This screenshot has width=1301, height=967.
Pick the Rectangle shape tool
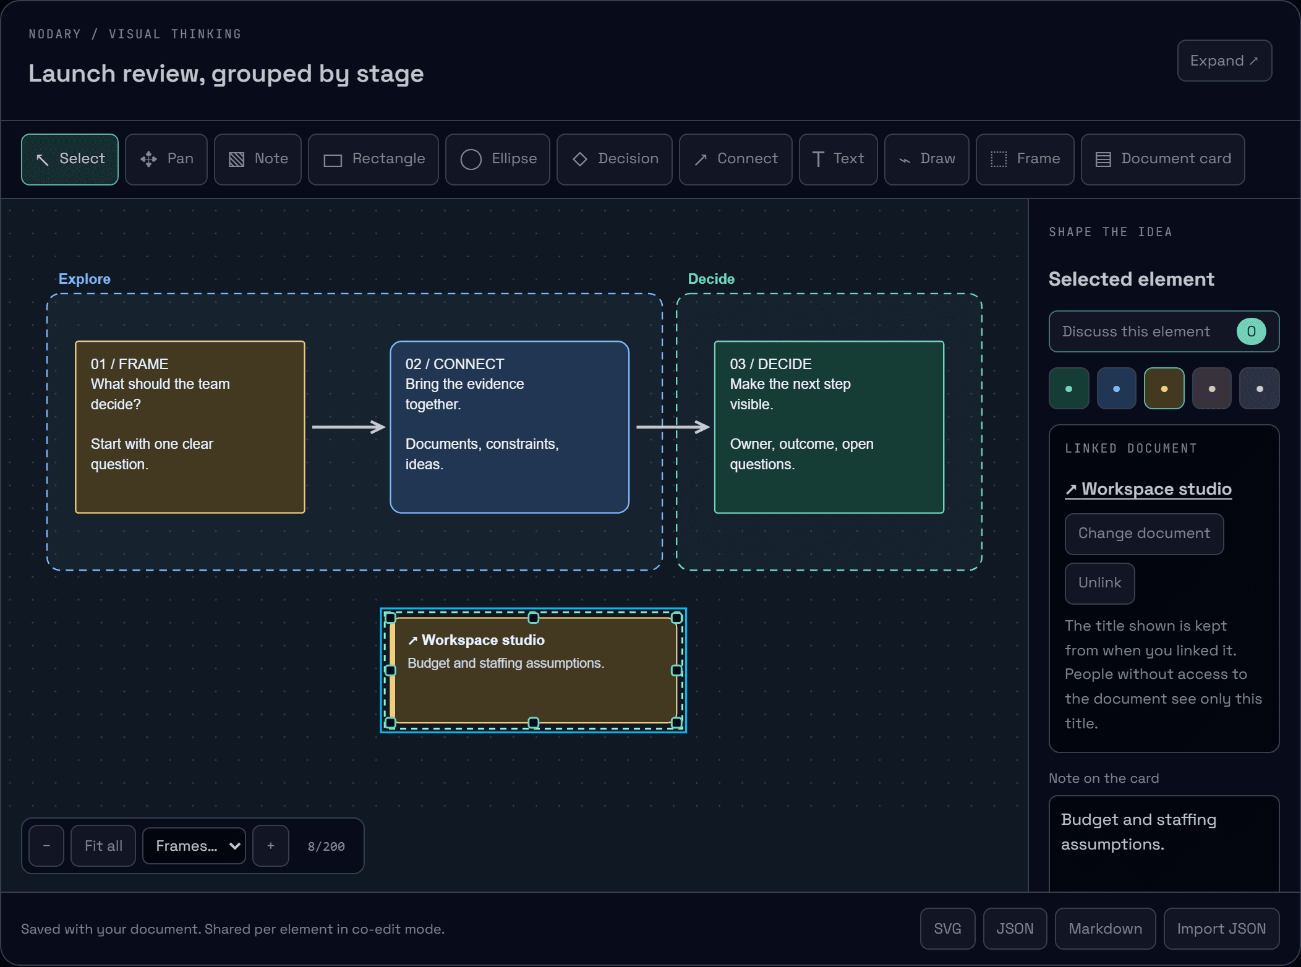373,160
